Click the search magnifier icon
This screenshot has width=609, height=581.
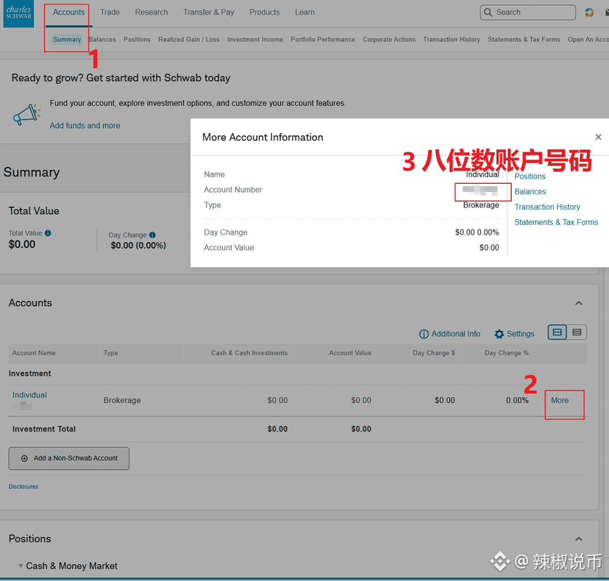pyautogui.click(x=488, y=13)
